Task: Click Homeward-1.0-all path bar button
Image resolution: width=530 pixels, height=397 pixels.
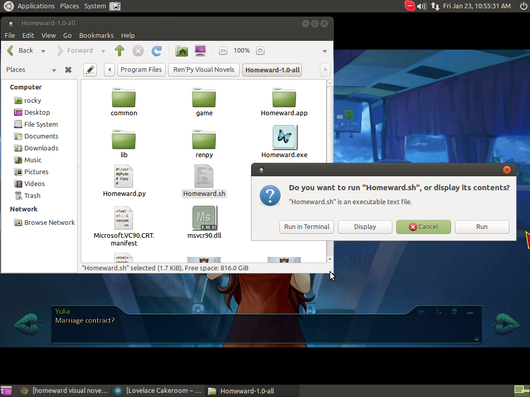Action: (272, 70)
